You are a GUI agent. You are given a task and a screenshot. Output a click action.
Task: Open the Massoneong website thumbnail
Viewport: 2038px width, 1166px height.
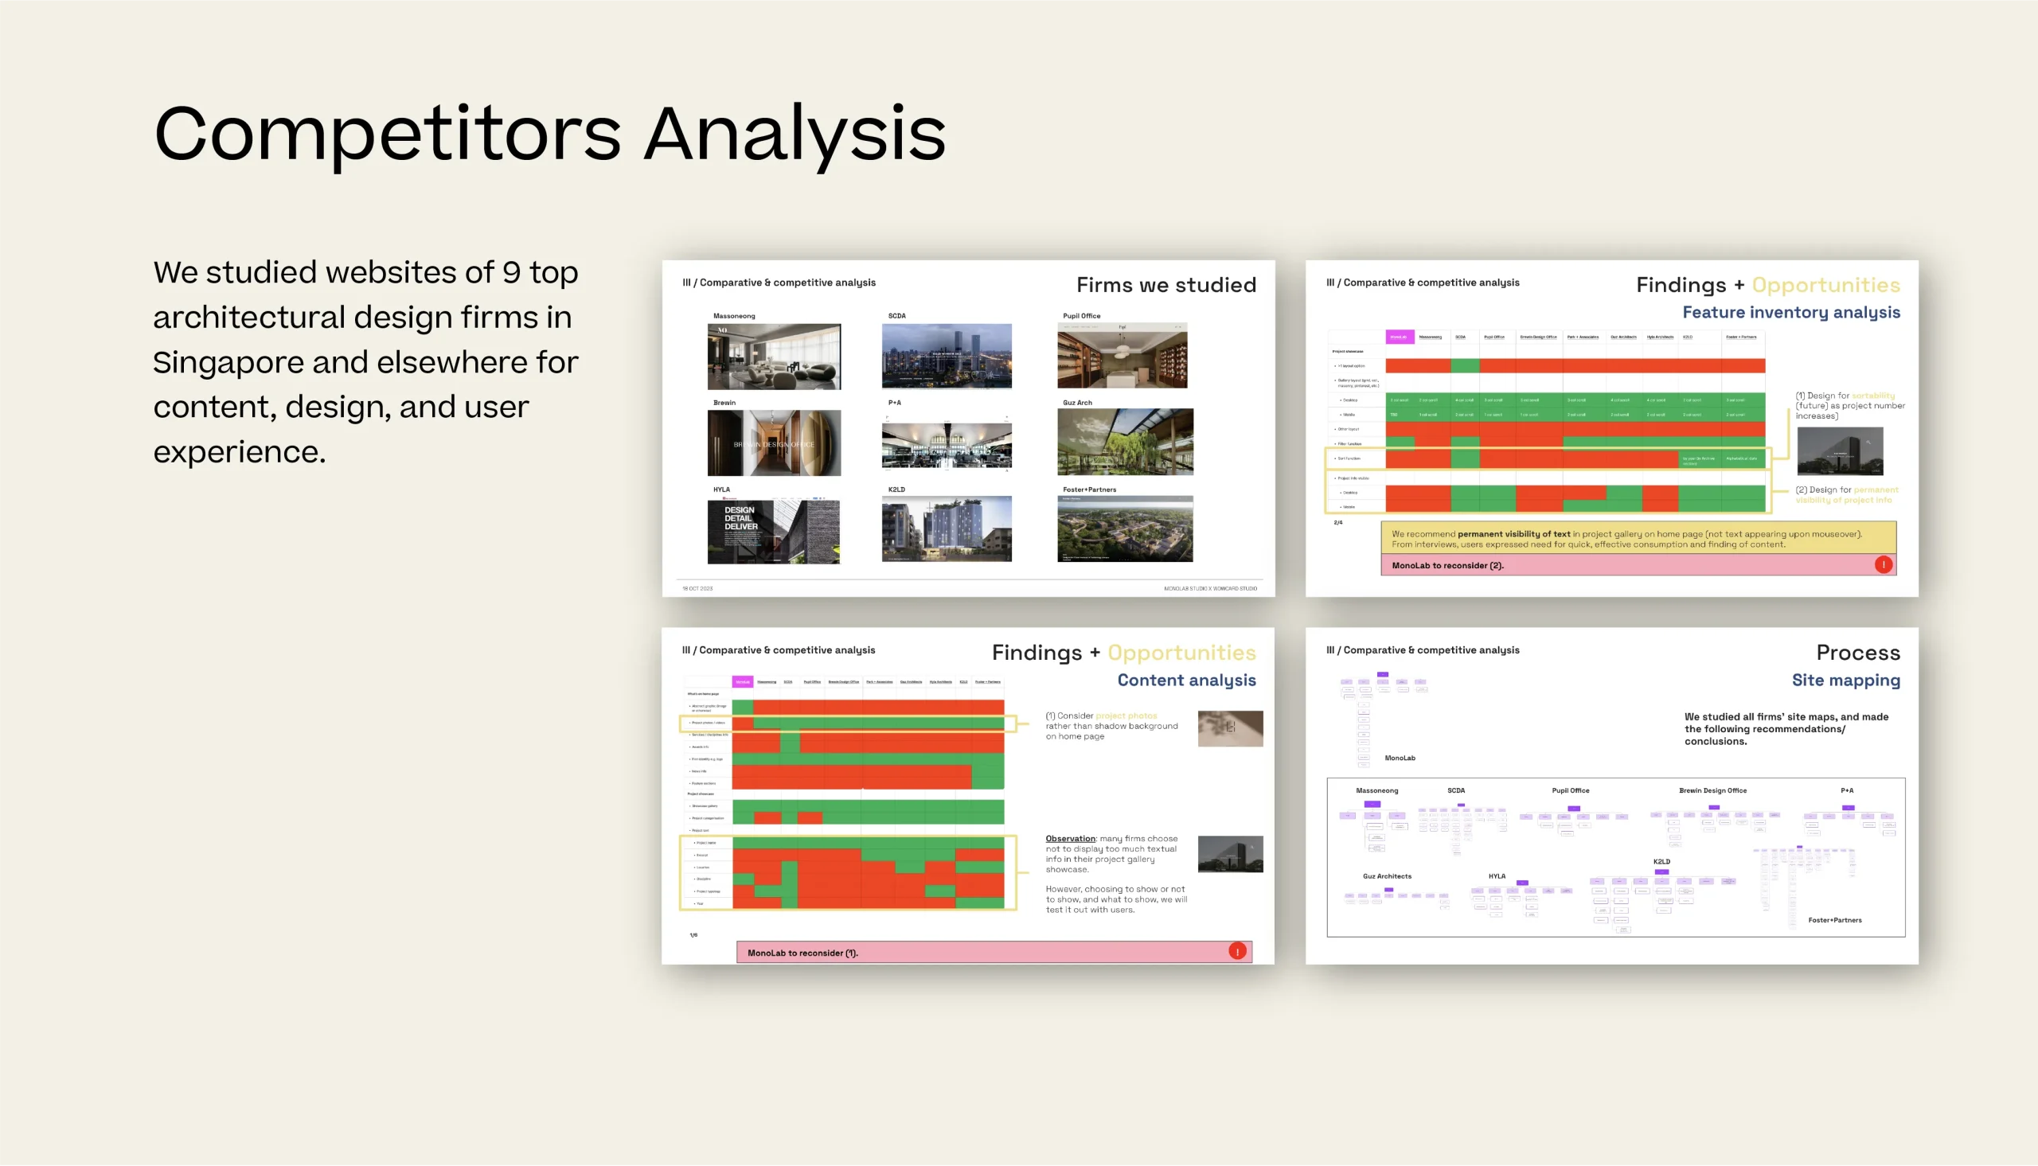pyautogui.click(x=774, y=357)
